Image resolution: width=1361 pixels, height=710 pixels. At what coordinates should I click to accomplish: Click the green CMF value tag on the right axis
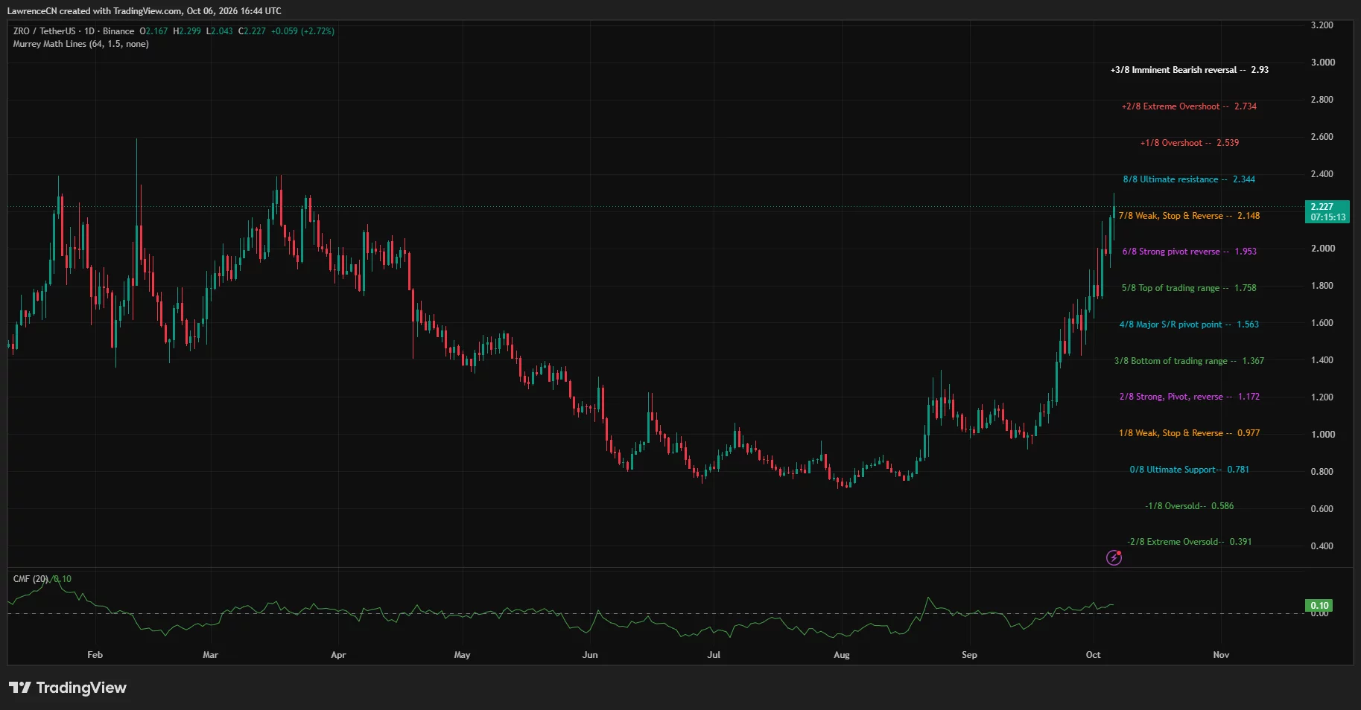click(x=1319, y=606)
